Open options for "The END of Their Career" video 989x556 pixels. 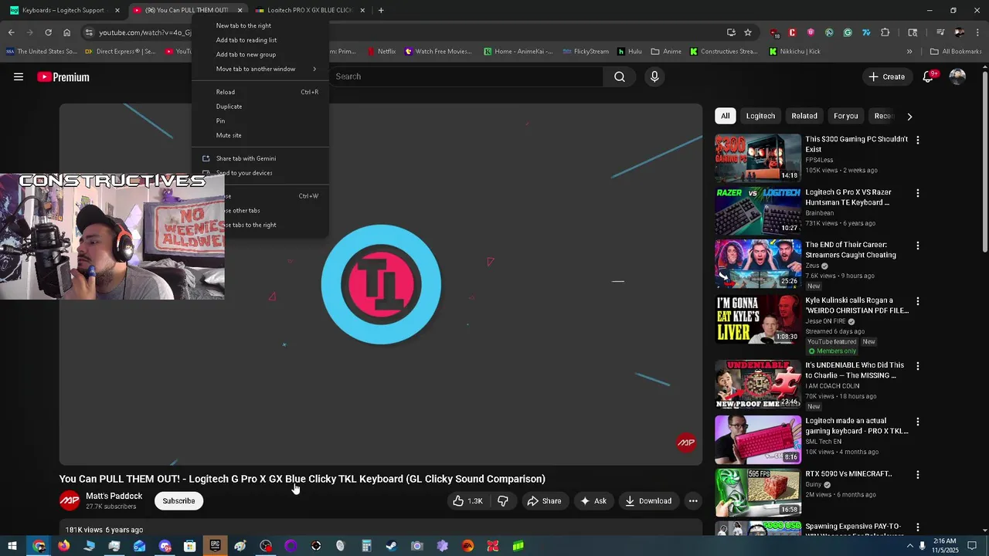(918, 246)
